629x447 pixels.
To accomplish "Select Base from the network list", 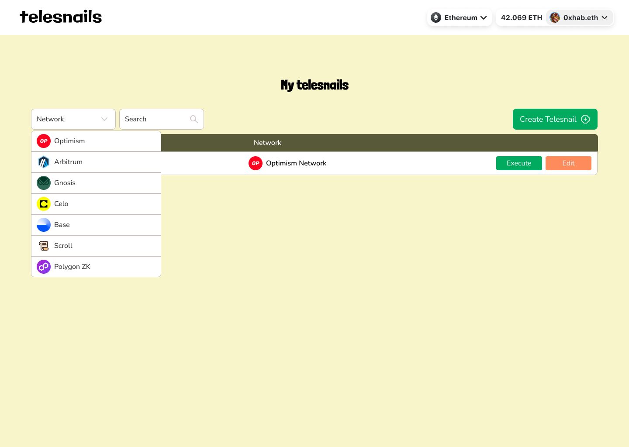I will click(x=96, y=225).
